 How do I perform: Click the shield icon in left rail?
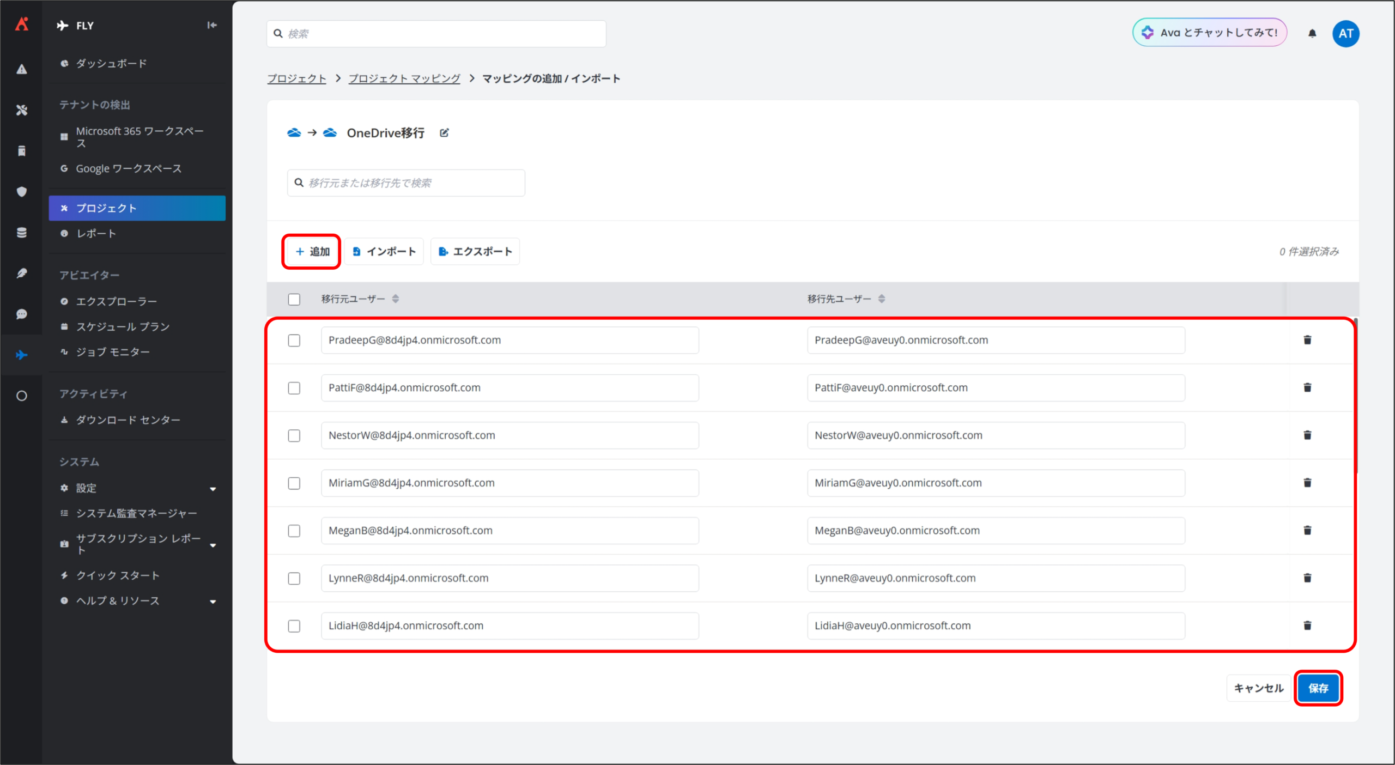22,192
